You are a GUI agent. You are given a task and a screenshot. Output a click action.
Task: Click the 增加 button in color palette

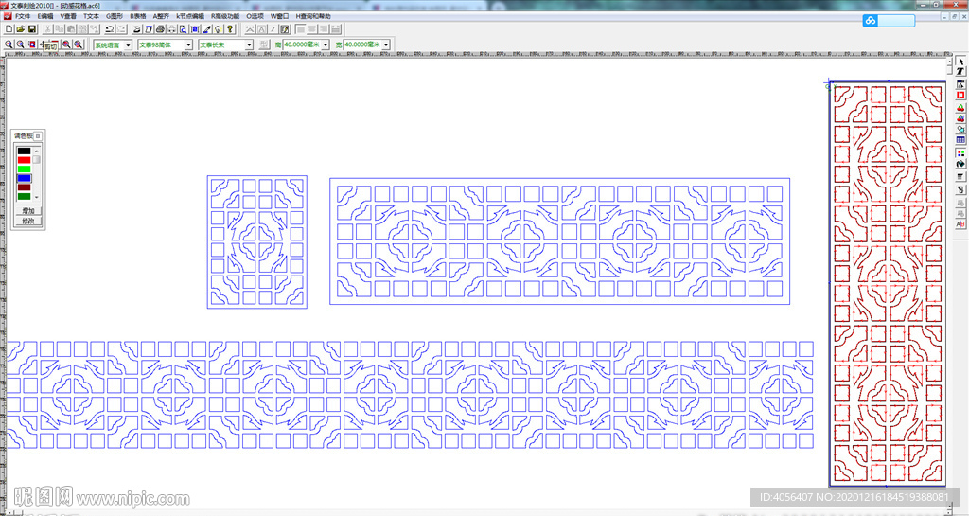[x=27, y=211]
